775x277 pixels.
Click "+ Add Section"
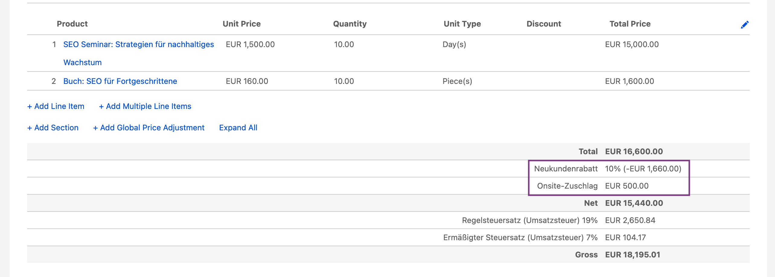tap(53, 127)
